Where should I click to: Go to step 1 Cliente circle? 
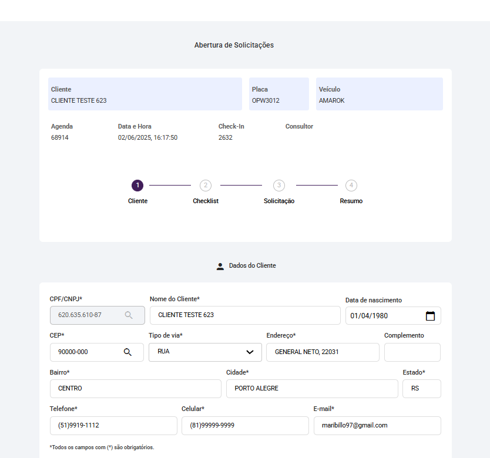(x=137, y=186)
